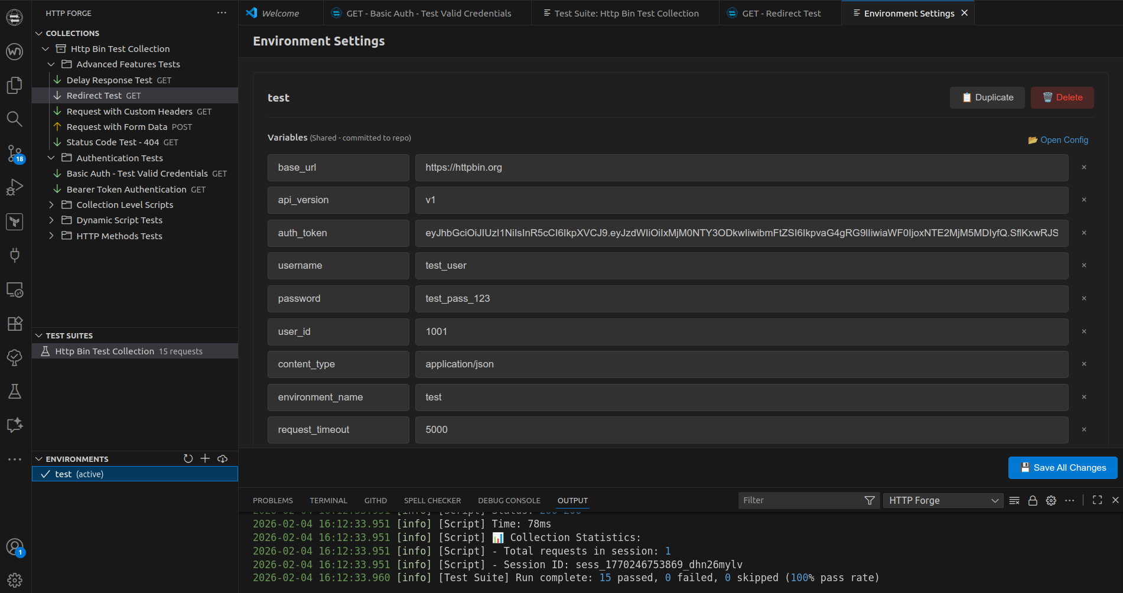Expand the Dynamic Script Tests folder

tap(51, 220)
